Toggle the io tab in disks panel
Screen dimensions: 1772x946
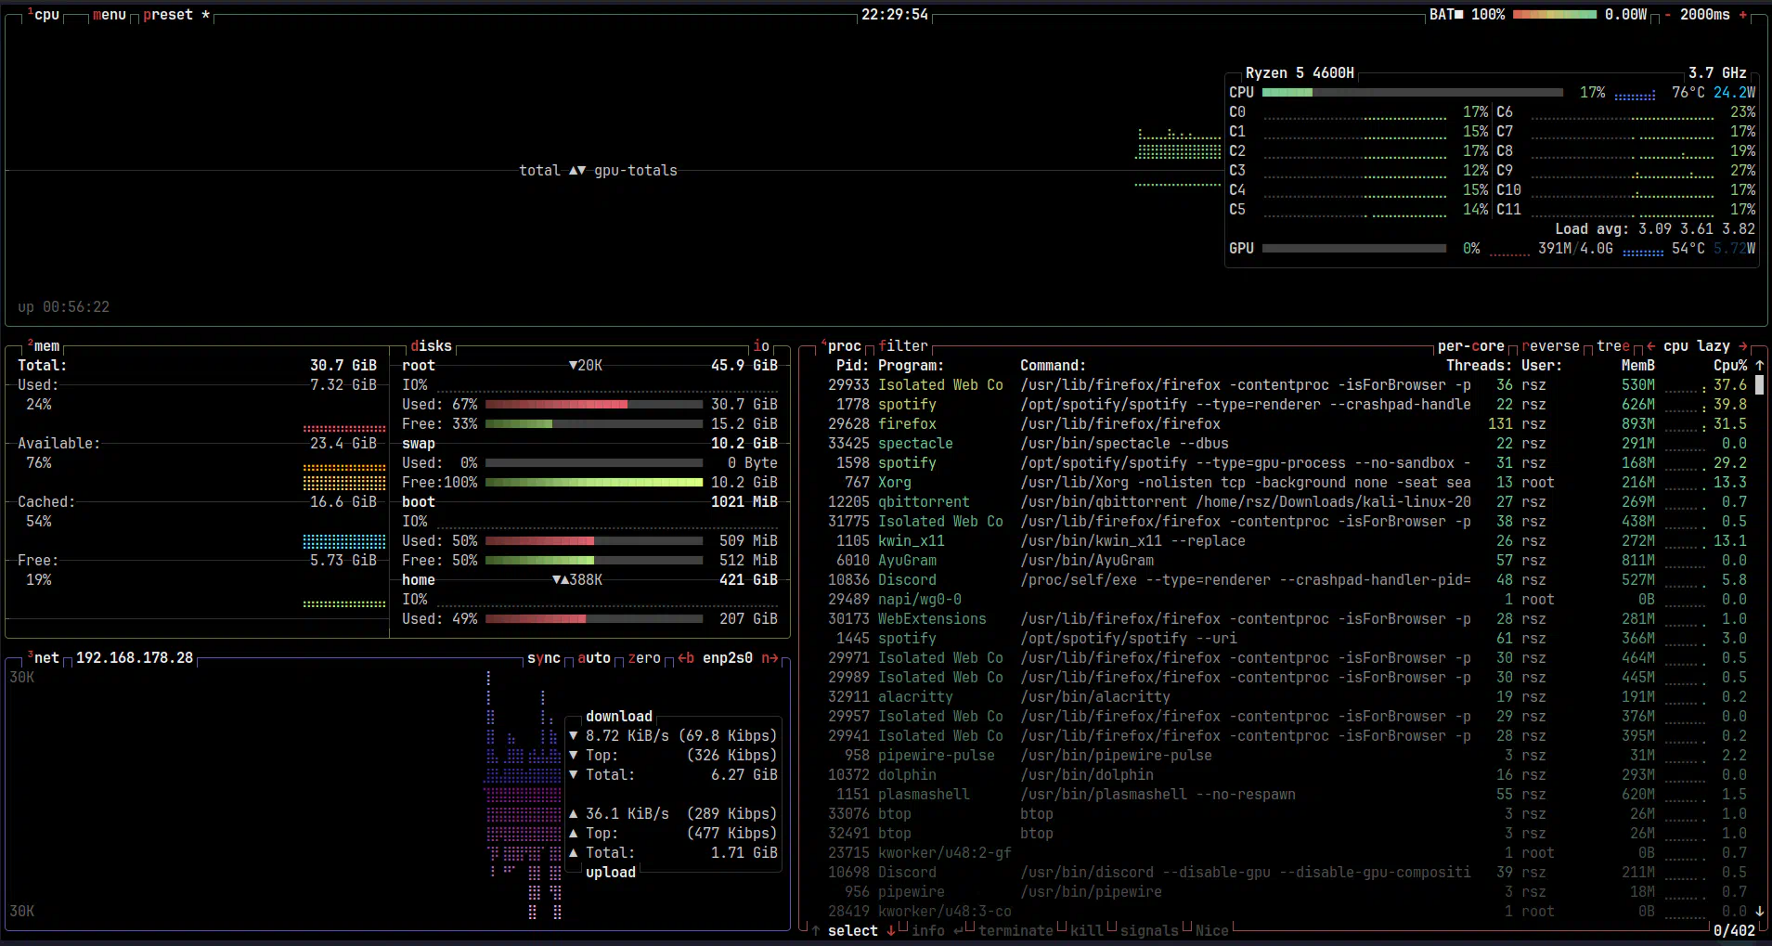(x=761, y=346)
